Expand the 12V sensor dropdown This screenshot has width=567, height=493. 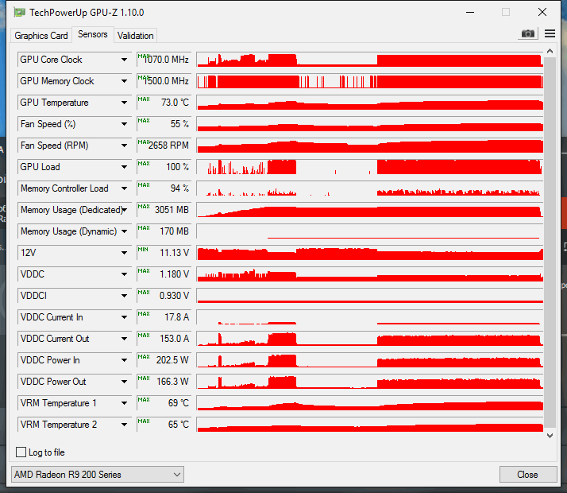[x=124, y=253]
